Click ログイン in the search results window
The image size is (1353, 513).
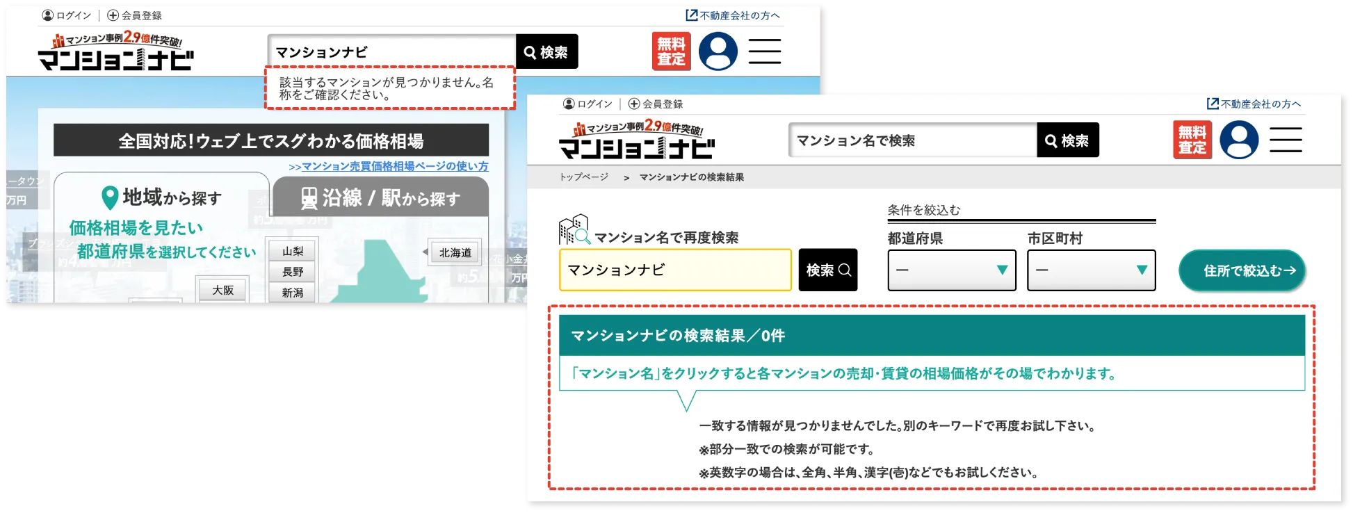588,104
